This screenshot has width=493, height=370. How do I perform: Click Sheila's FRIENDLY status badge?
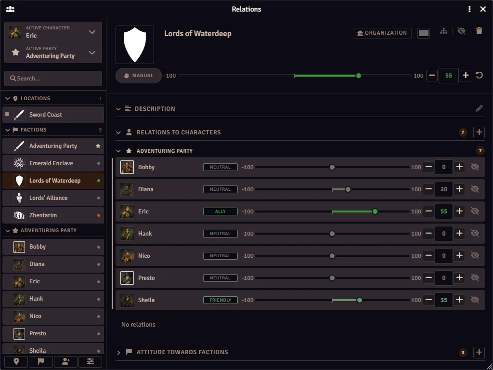tap(221, 300)
